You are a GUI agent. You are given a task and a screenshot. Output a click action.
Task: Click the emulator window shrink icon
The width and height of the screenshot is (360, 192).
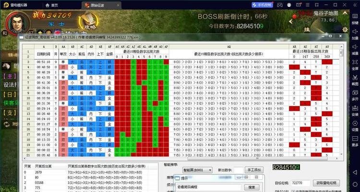coord(317,5)
